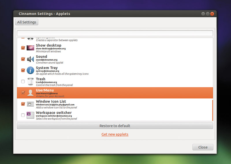Click 'Control the trash from the panel' text
The height and width of the screenshot is (164, 231).
pos(54,85)
